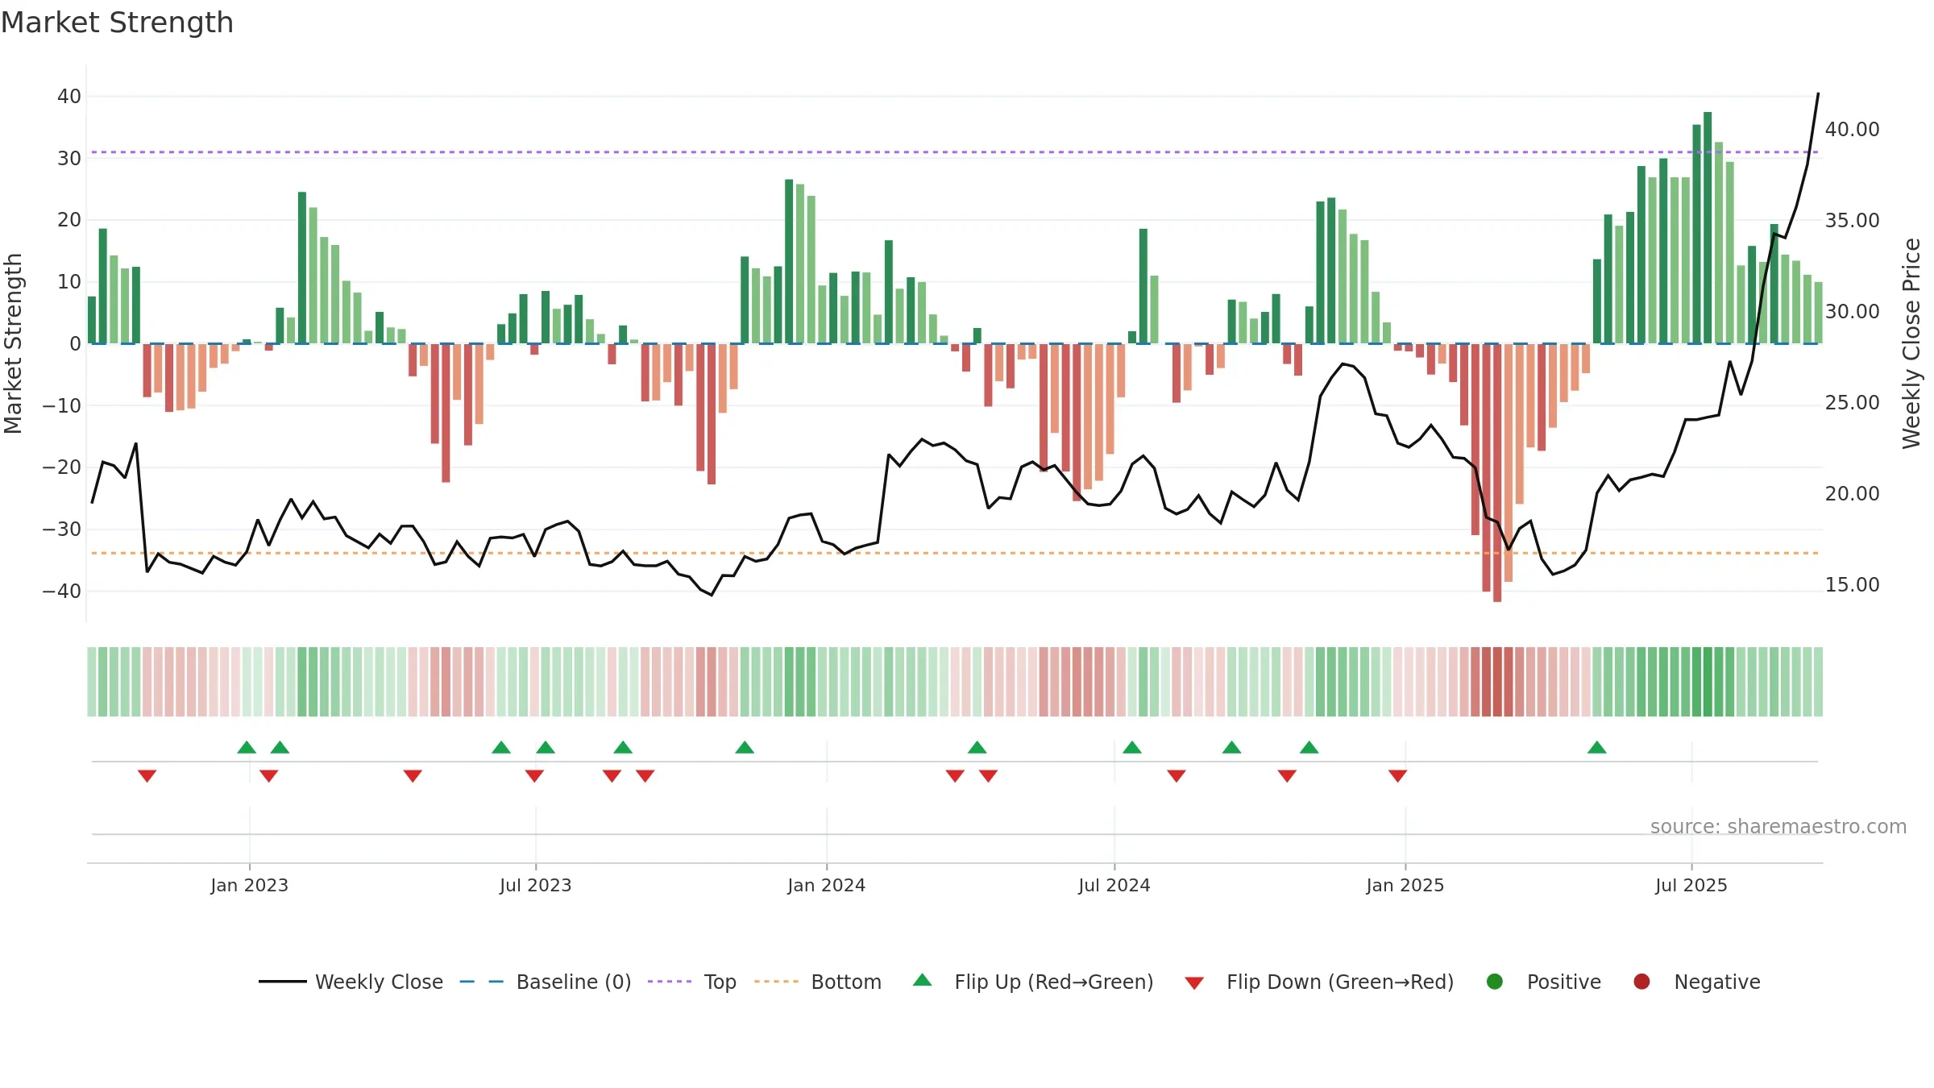Click the red flip-down marker at Jan 2025
Screen dimensions: 1934x1088
pos(1398,775)
